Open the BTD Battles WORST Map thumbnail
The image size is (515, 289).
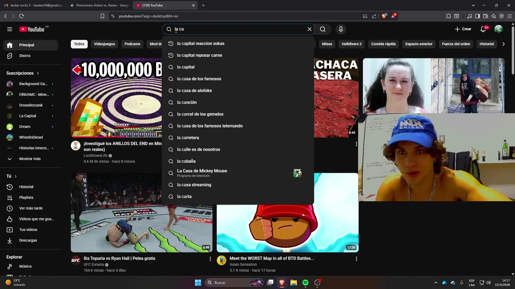[x=288, y=213]
